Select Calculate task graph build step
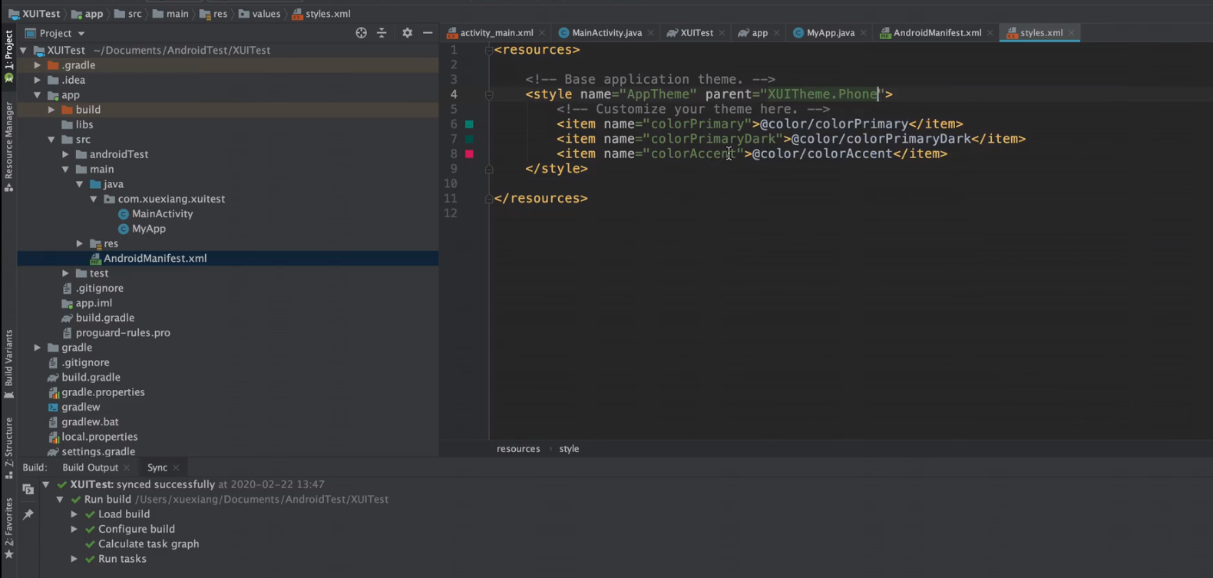Viewport: 1213px width, 578px height. (148, 544)
